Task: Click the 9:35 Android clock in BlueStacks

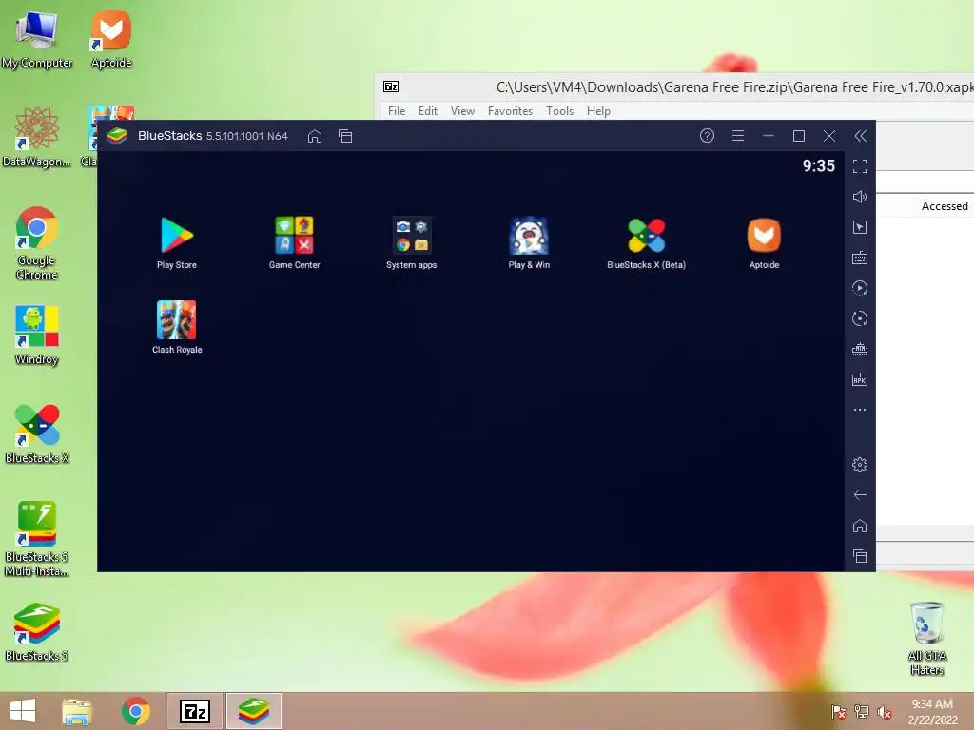Action: (818, 165)
